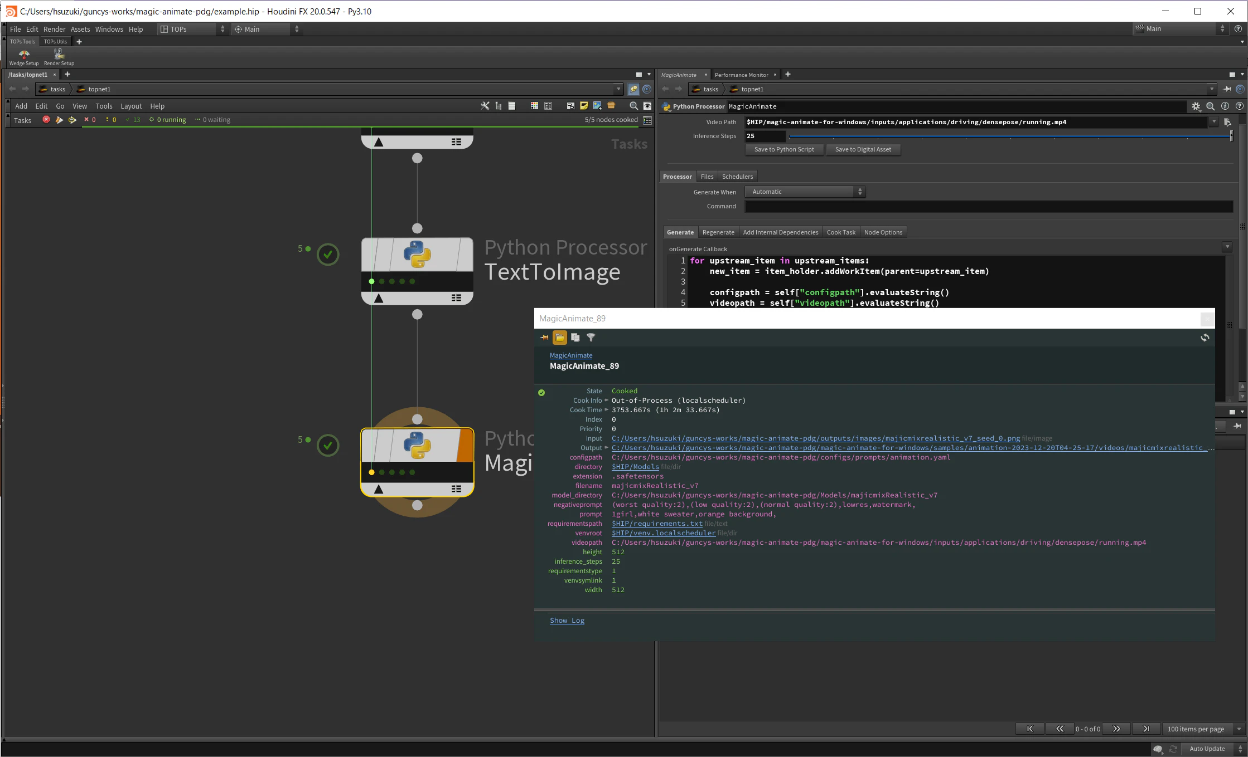Click the filter funnel icon in the popup

pyautogui.click(x=591, y=338)
